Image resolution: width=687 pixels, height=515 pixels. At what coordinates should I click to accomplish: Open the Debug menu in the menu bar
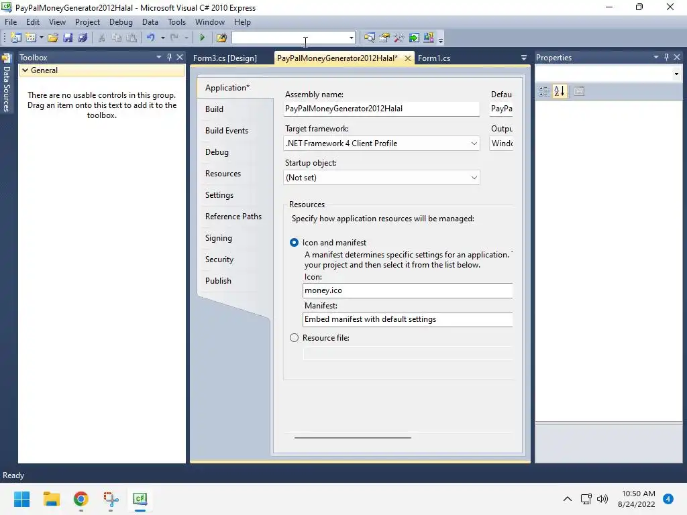click(x=121, y=22)
